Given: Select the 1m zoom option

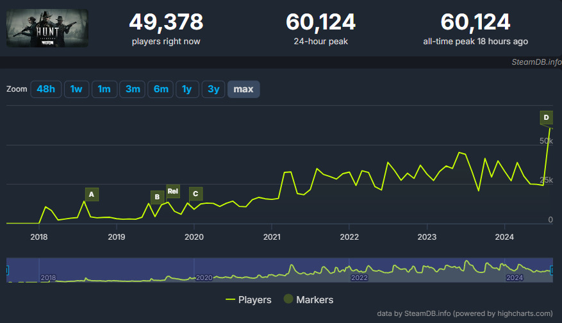Looking at the screenshot, I should (104, 89).
